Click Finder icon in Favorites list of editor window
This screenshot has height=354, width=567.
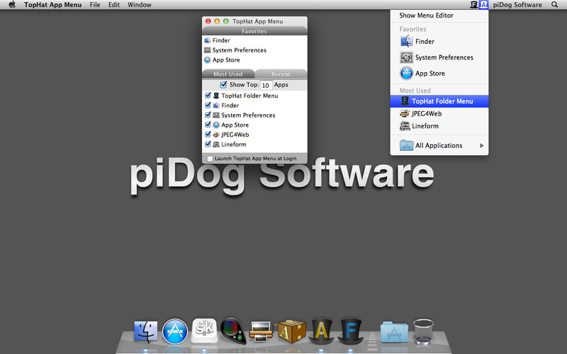point(207,40)
